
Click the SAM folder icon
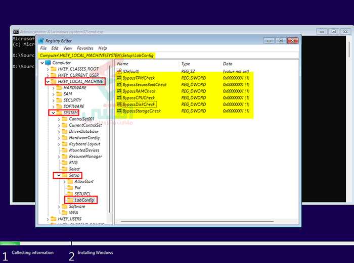coord(59,94)
